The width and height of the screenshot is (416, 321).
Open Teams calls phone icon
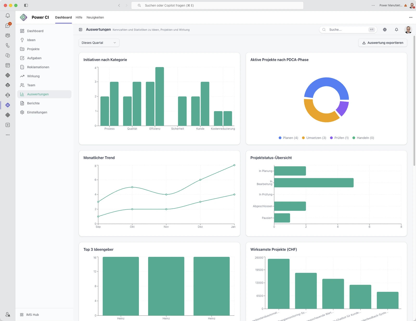[8, 45]
